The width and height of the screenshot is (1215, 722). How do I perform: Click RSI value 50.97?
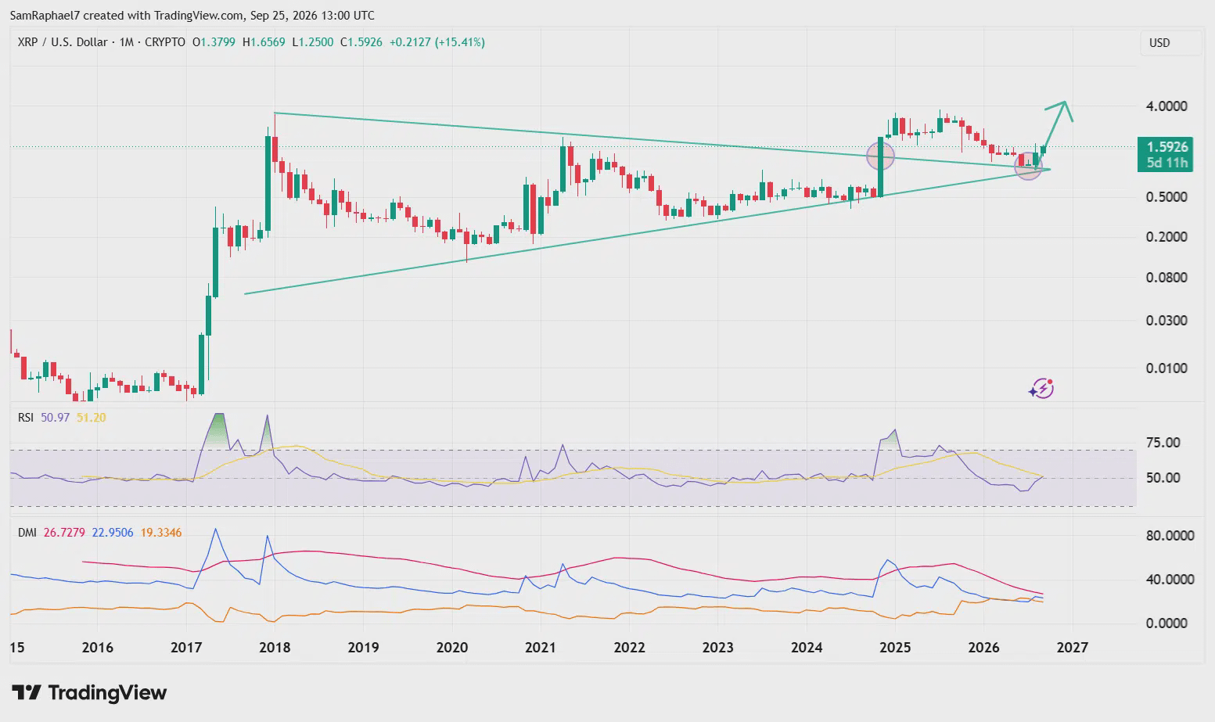[x=55, y=418]
